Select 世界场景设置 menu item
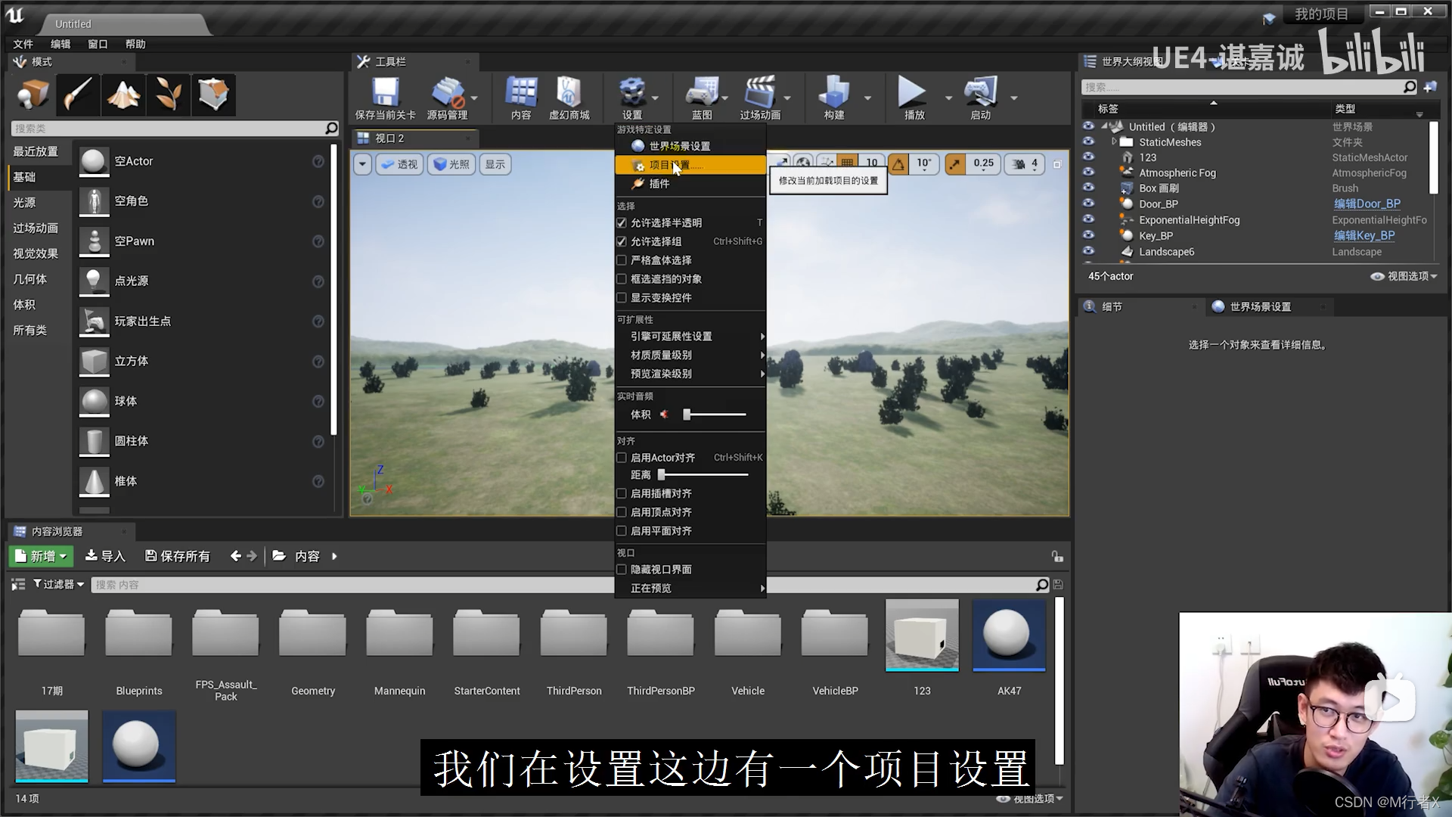This screenshot has height=817, width=1452. tap(678, 146)
